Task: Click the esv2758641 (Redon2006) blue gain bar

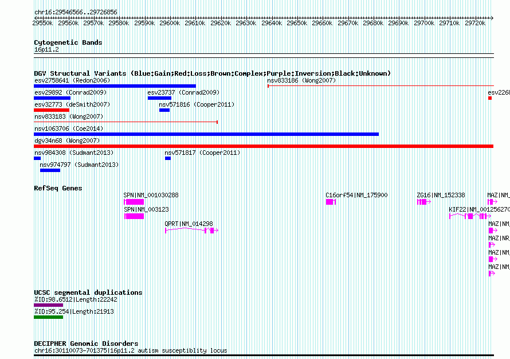Action: tap(115, 86)
